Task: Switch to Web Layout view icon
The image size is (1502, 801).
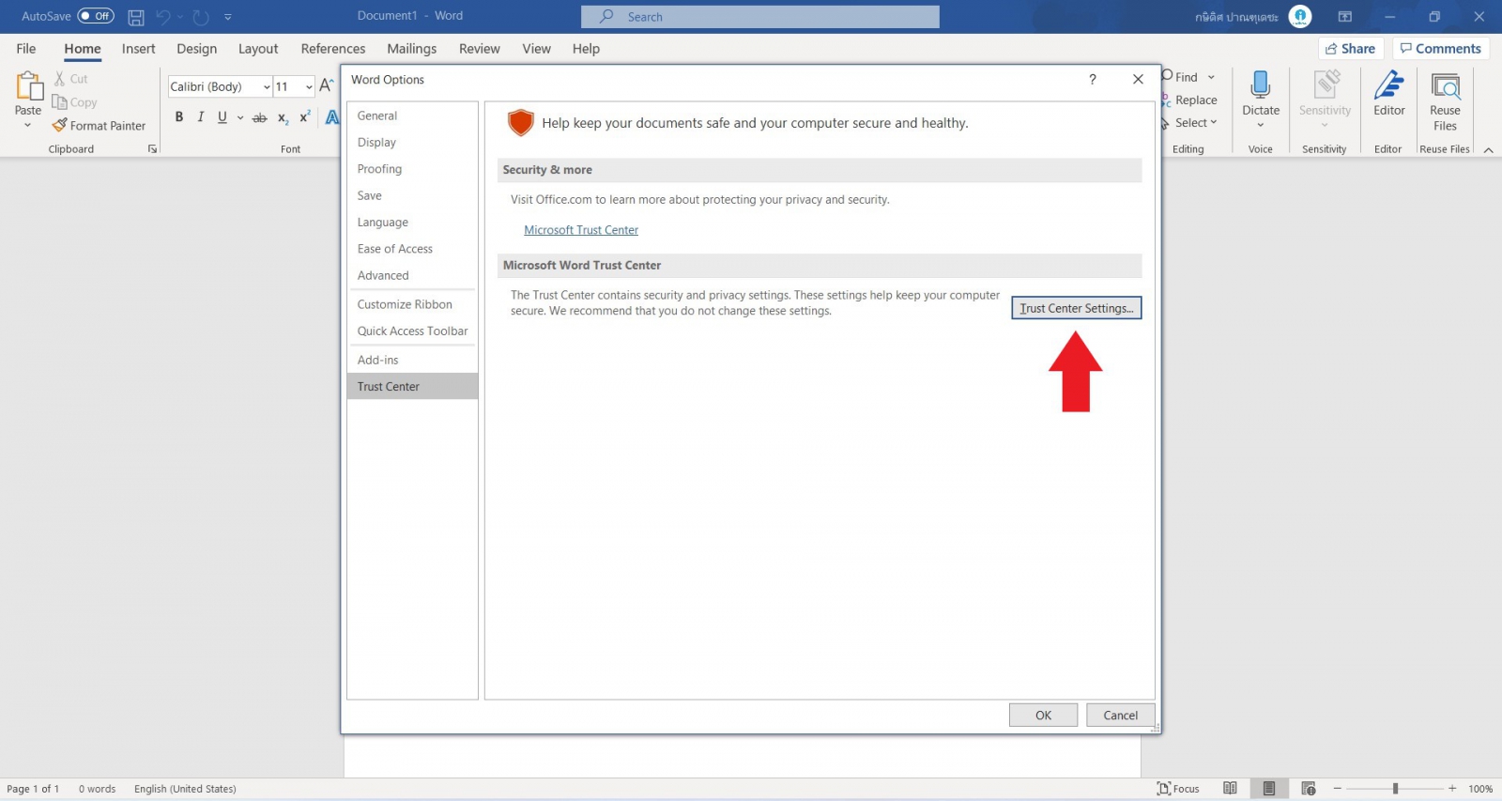Action: [1309, 789]
